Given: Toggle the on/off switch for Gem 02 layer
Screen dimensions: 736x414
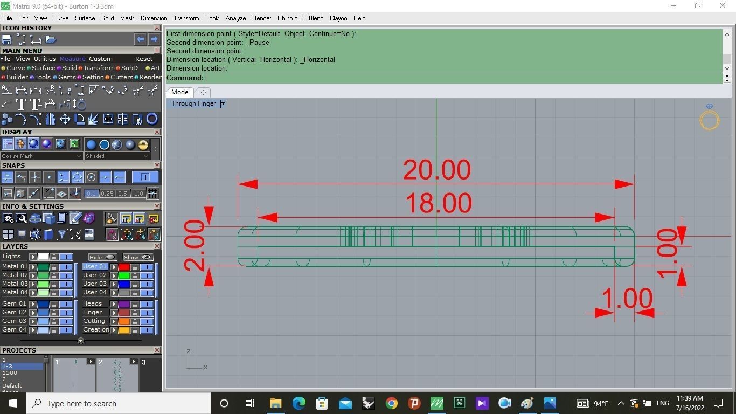Looking at the screenshot, I should point(66,312).
